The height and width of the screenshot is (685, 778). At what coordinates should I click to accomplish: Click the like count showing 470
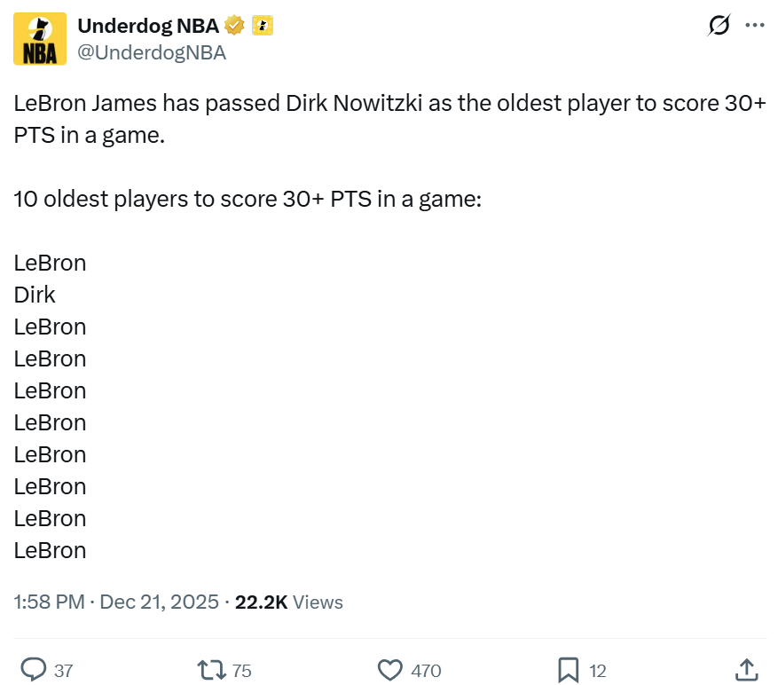[427, 671]
